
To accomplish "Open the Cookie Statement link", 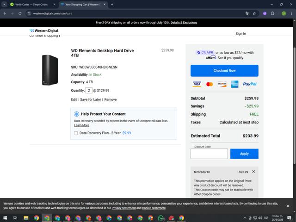I will 154,208.
